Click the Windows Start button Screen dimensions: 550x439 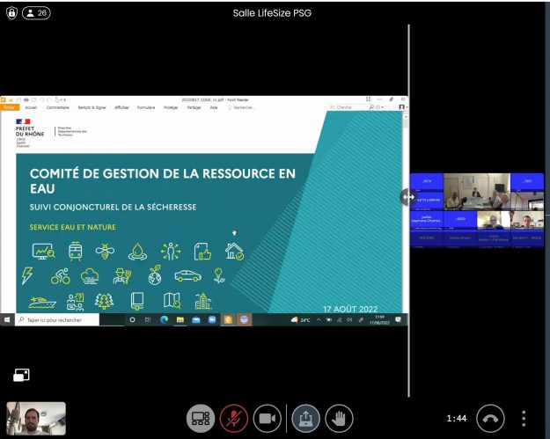pos(7,320)
